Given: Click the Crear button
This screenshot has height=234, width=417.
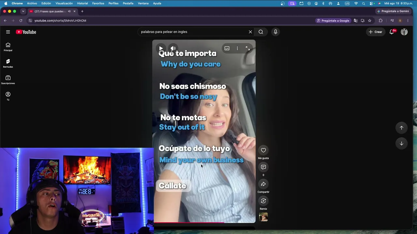Looking at the screenshot, I should 375,32.
